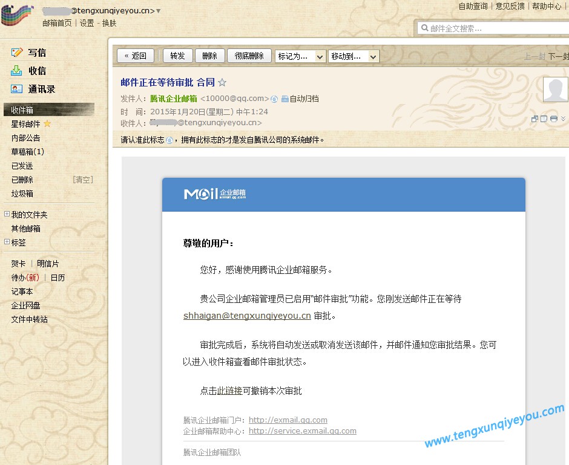The image size is (569, 465).
Task: Click 清空 to empty deleted folder
Action: click(83, 180)
